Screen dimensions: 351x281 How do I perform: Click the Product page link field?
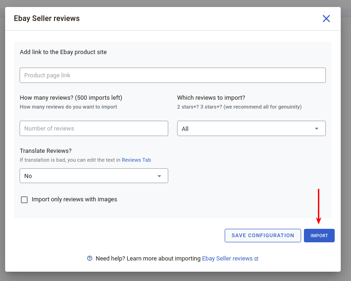[172, 75]
